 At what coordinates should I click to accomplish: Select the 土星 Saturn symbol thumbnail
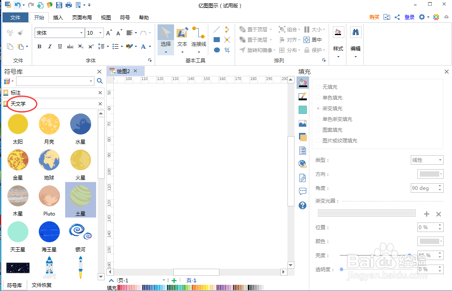click(80, 196)
